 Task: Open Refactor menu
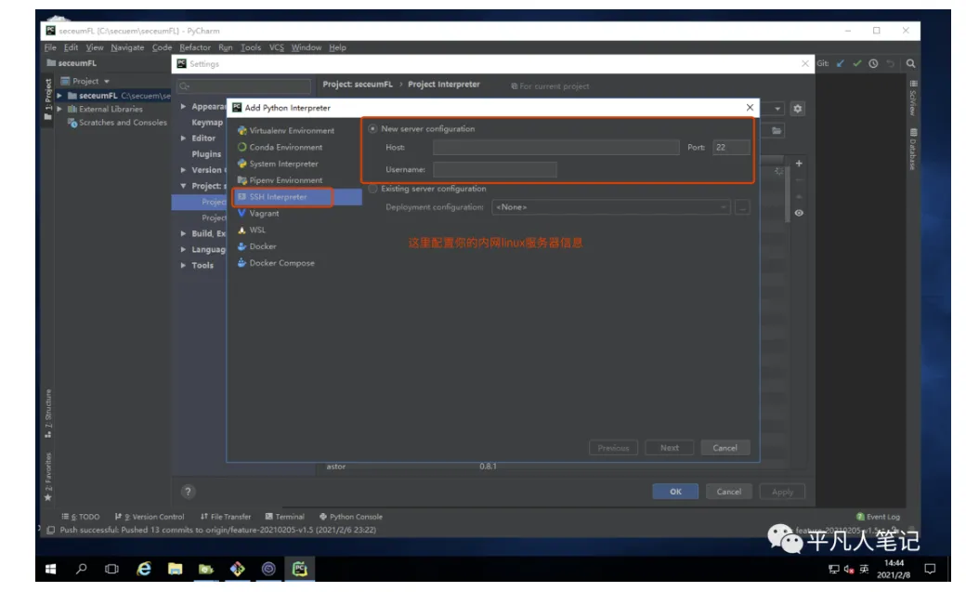click(x=195, y=47)
